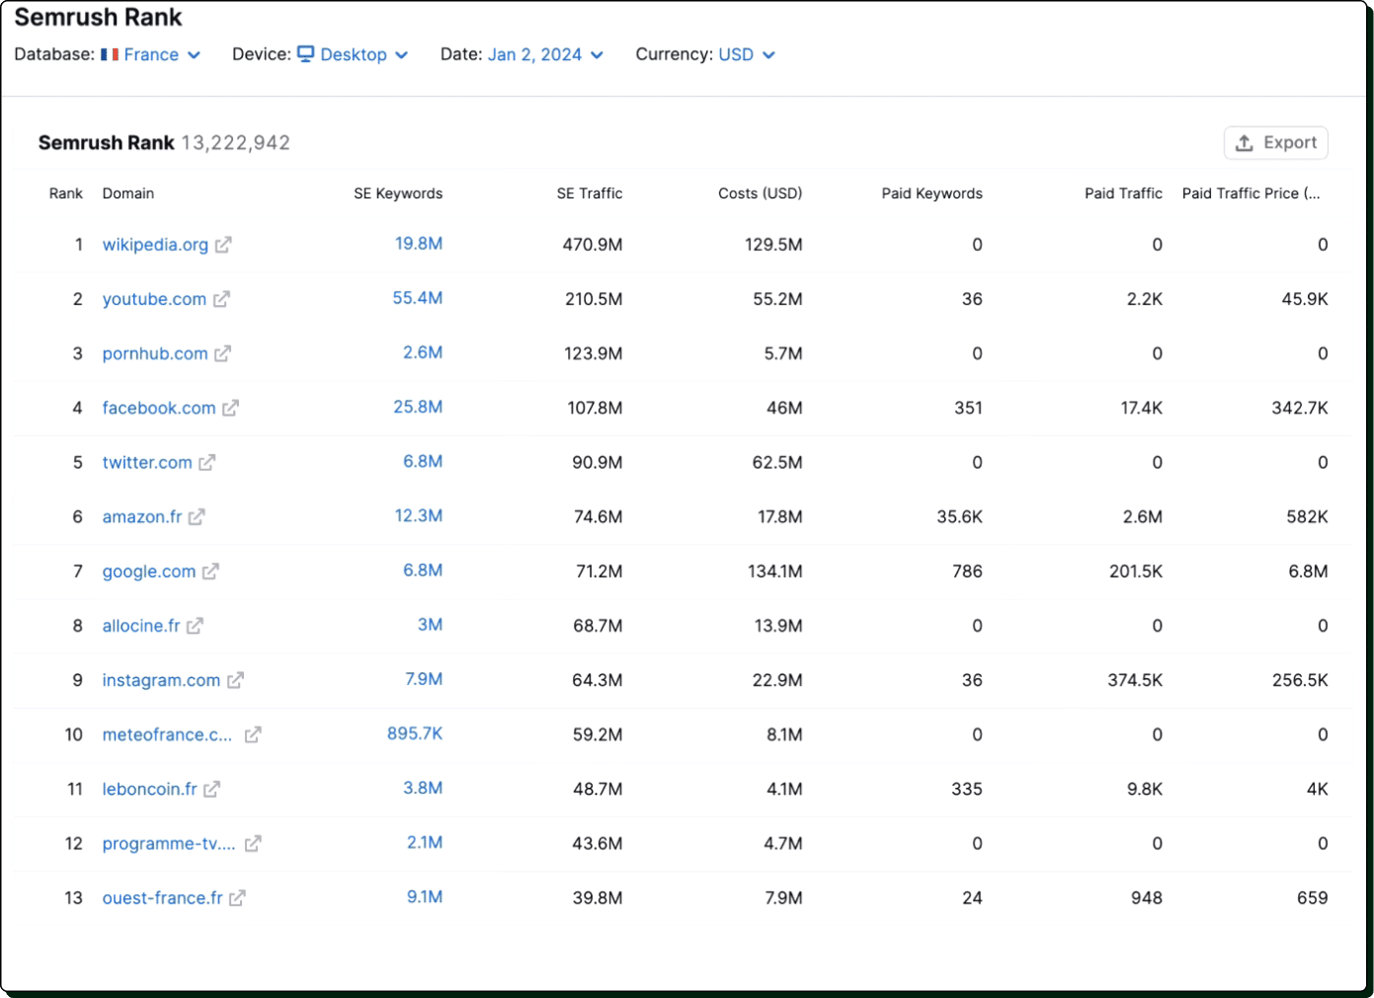Image resolution: width=1374 pixels, height=998 pixels.
Task: Open the Device Desktop dropdown
Action: (x=353, y=54)
